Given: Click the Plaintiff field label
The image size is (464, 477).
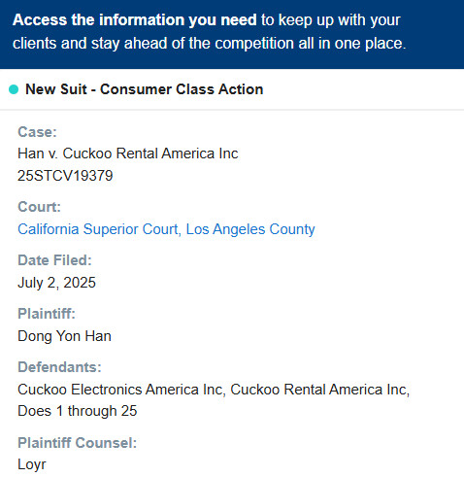Looking at the screenshot, I should 47,314.
